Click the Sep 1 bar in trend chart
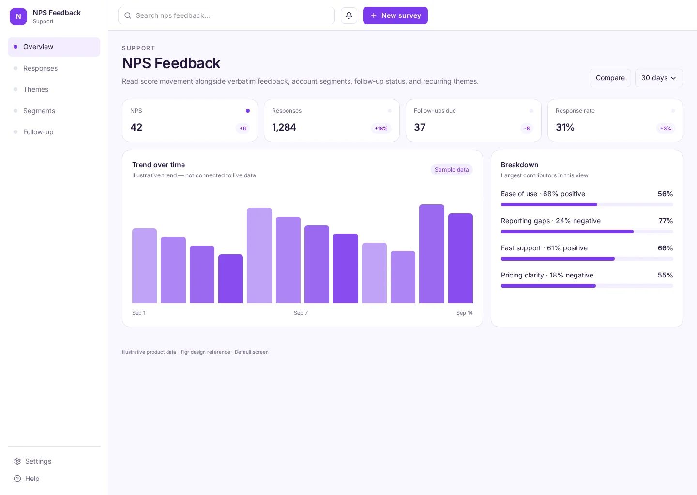The image size is (697, 495). [144, 265]
